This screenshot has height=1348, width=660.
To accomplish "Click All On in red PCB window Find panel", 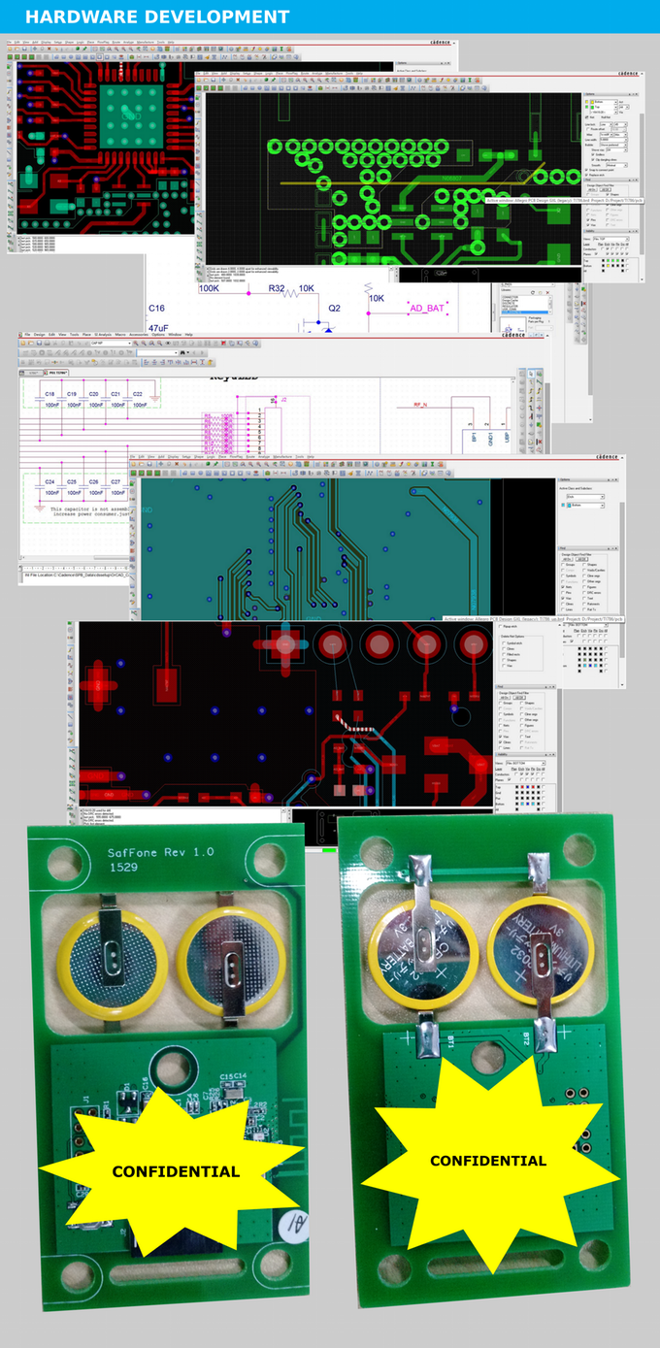I will (505, 698).
